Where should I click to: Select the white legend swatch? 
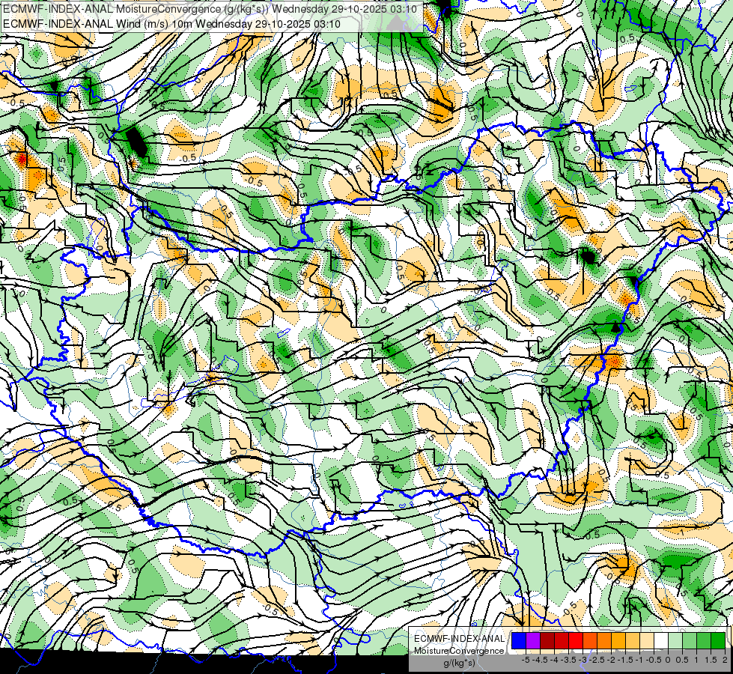661,641
